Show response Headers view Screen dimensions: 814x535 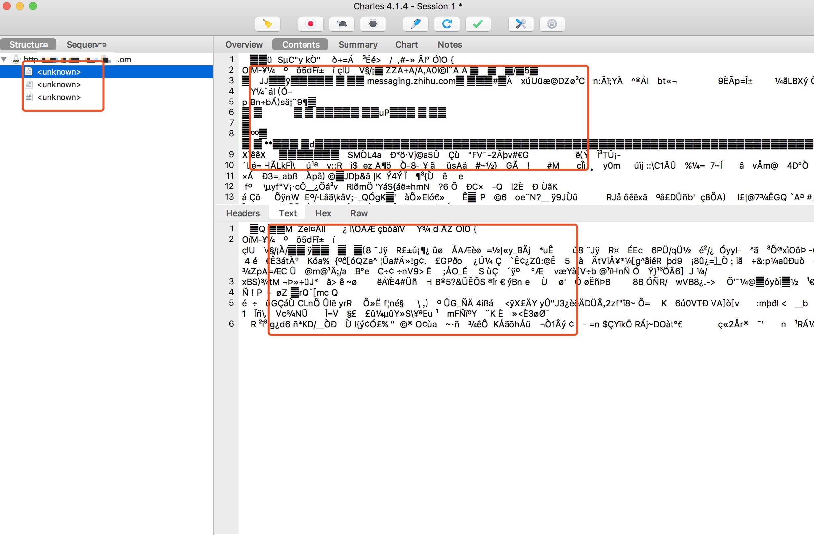[243, 213]
